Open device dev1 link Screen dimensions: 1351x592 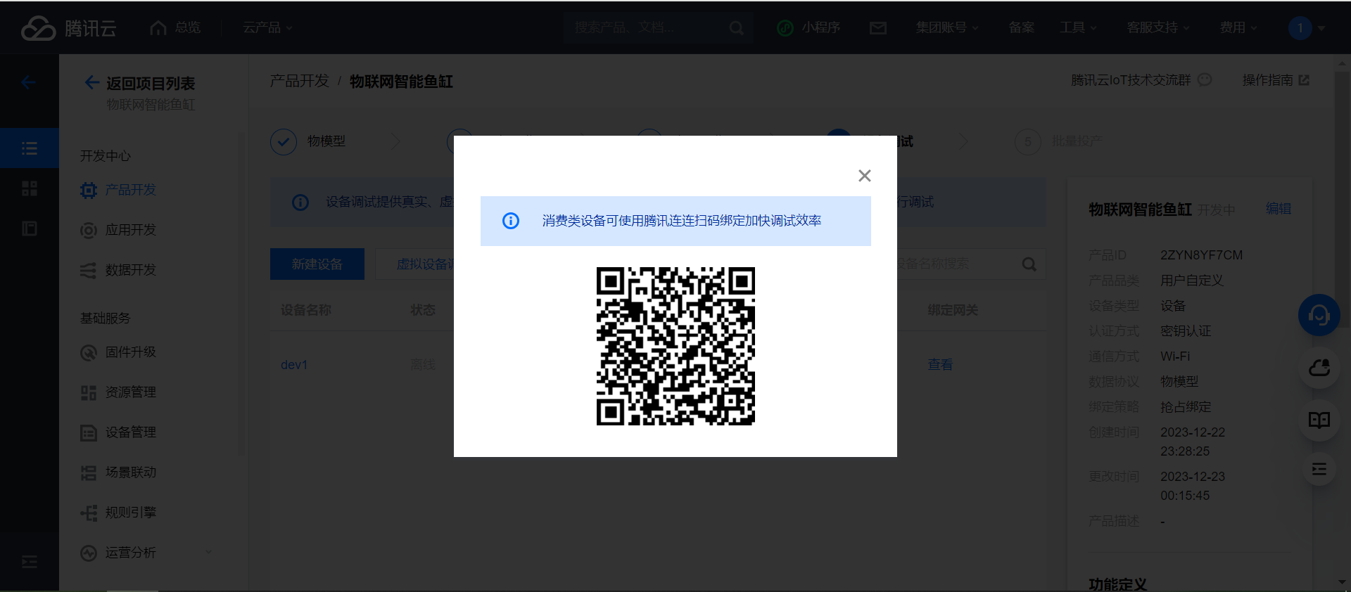tap(294, 365)
